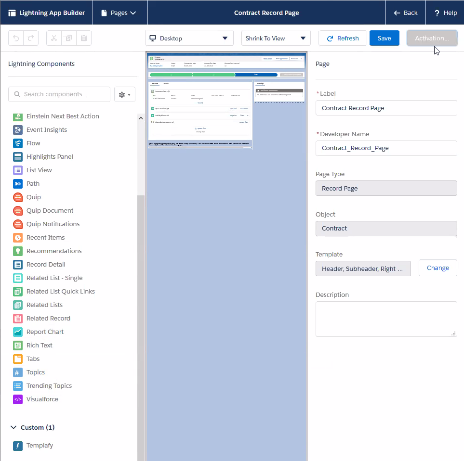Open the Desktop form factor dropdown

pyautogui.click(x=189, y=38)
